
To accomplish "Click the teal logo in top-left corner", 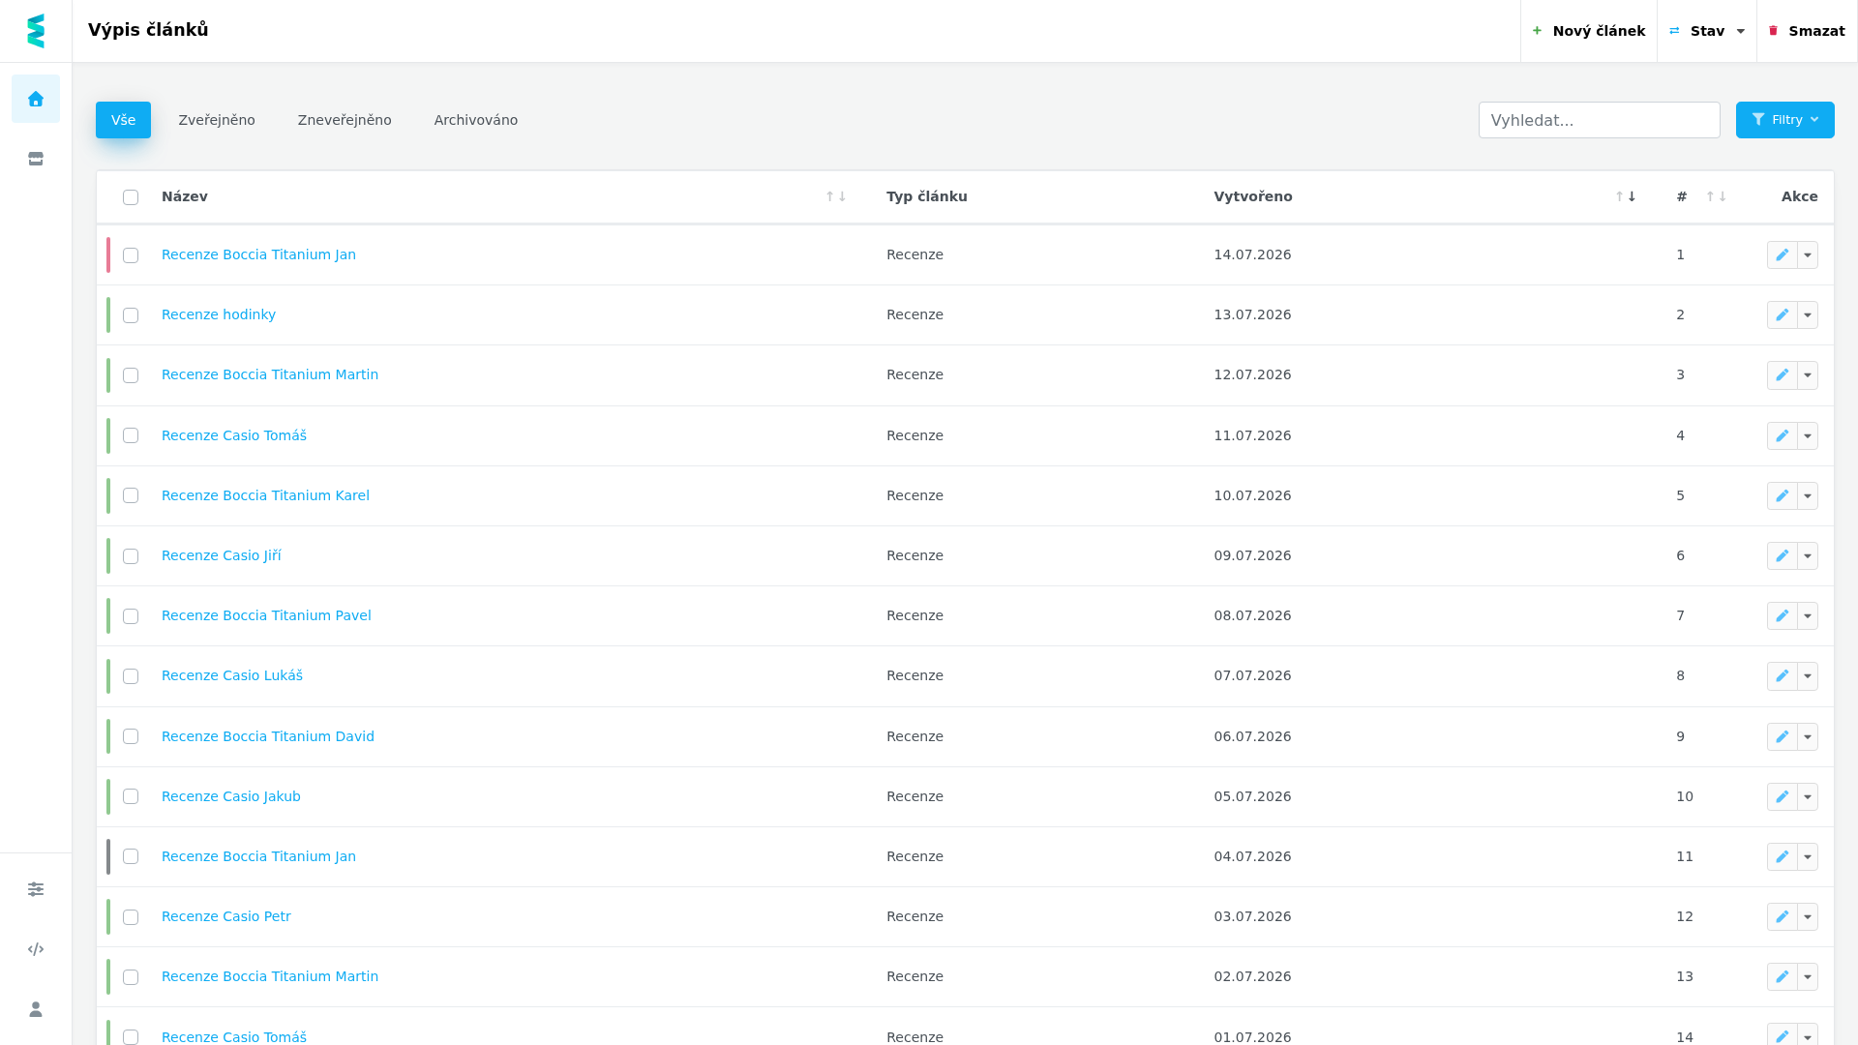I will [x=36, y=31].
